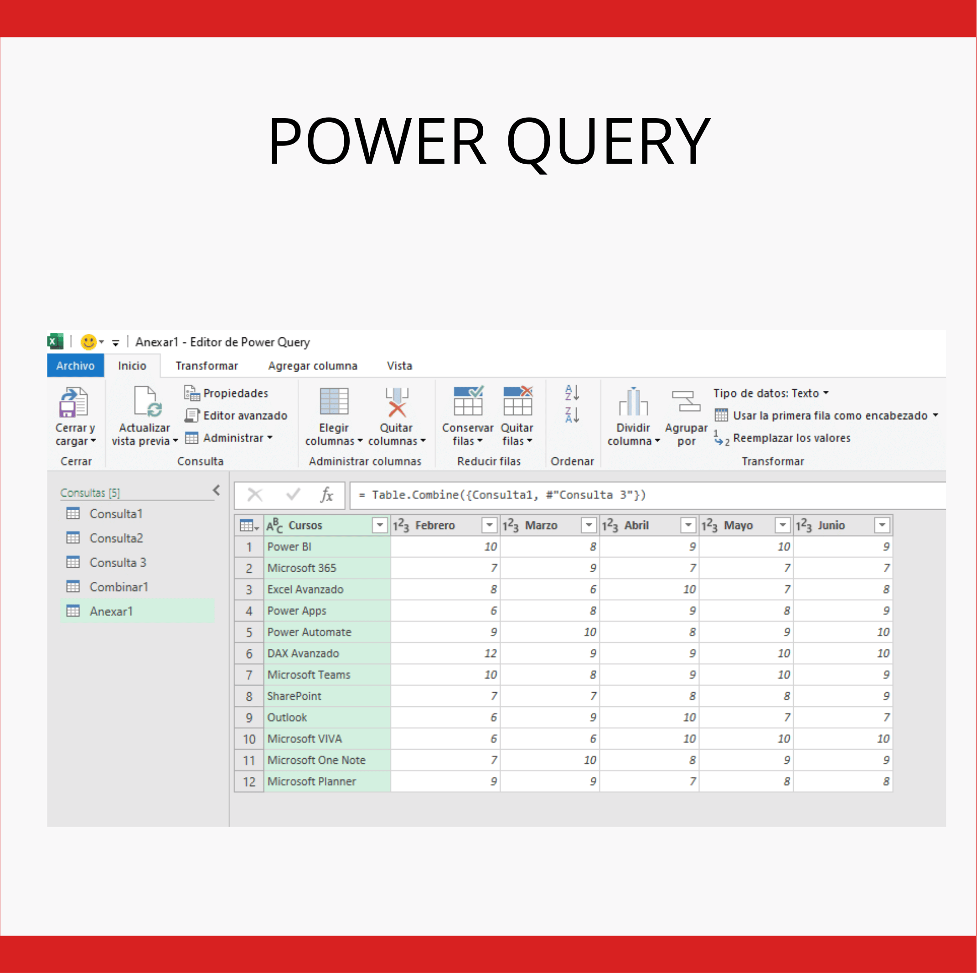
Task: Click Febrero value 12 in DAX Avanzado row
Action: pos(445,653)
